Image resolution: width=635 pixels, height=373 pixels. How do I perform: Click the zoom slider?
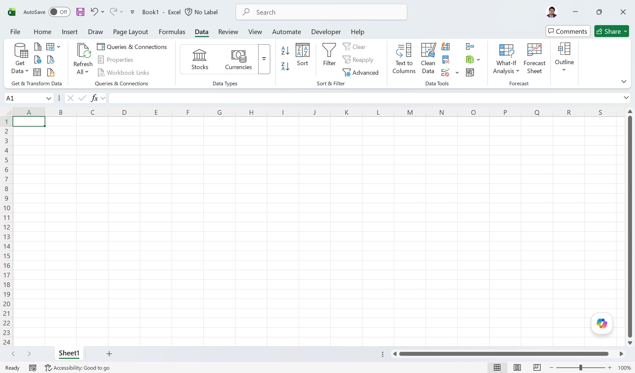point(580,368)
